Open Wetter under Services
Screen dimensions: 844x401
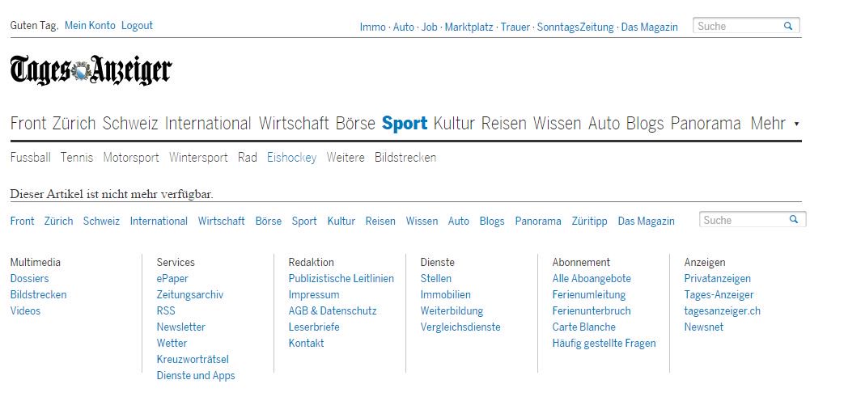pos(172,343)
